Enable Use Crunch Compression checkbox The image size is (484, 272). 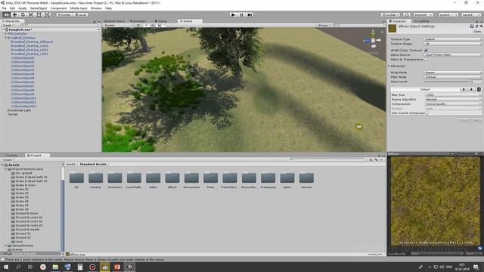click(x=427, y=113)
